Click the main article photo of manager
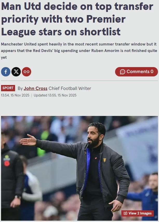Viewport: 159px width, 222px height. 79,168
